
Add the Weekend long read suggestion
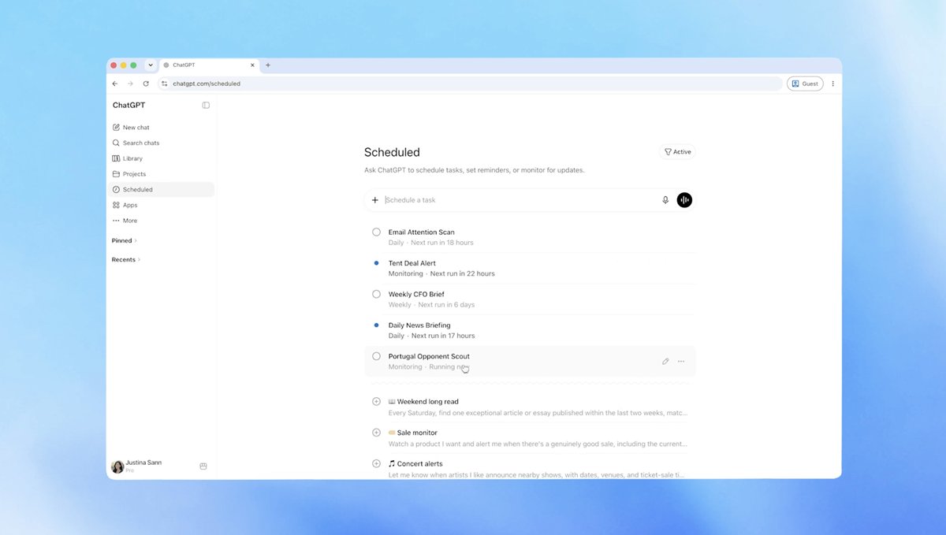pos(376,402)
